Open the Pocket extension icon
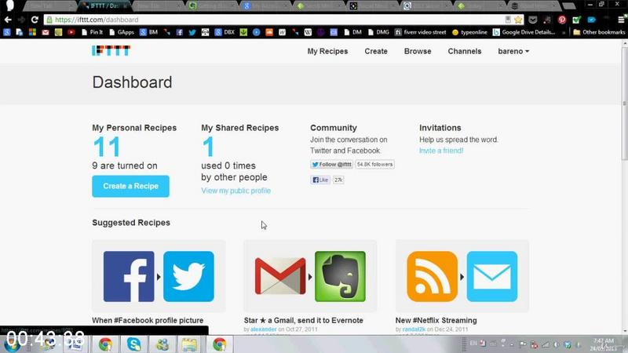This screenshot has width=628, height=353. tap(533, 20)
